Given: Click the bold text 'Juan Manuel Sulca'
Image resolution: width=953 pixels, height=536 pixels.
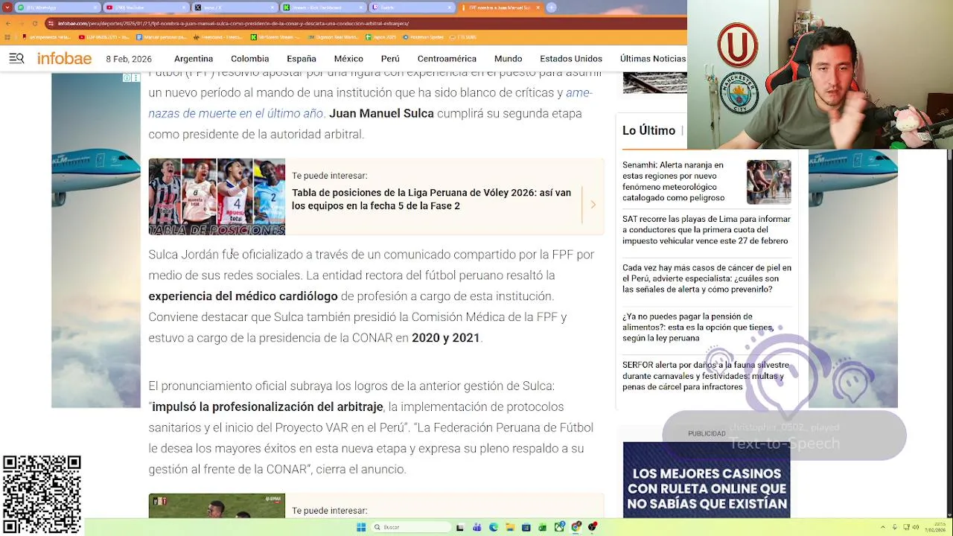Looking at the screenshot, I should (x=381, y=113).
